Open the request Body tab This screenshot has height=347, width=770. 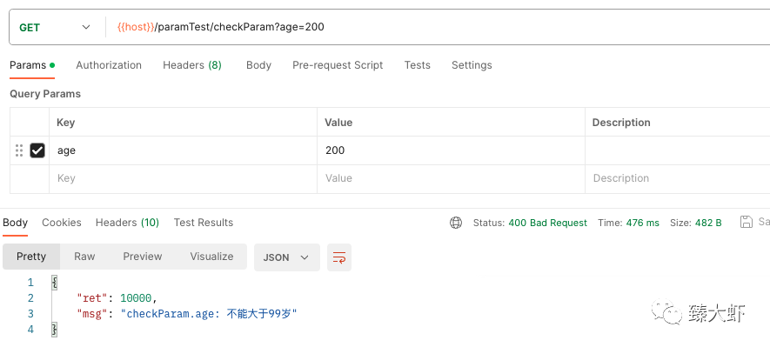coord(258,65)
